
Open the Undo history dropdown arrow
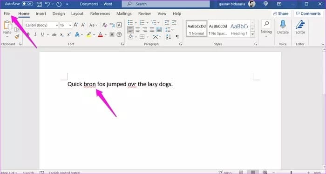53,4
